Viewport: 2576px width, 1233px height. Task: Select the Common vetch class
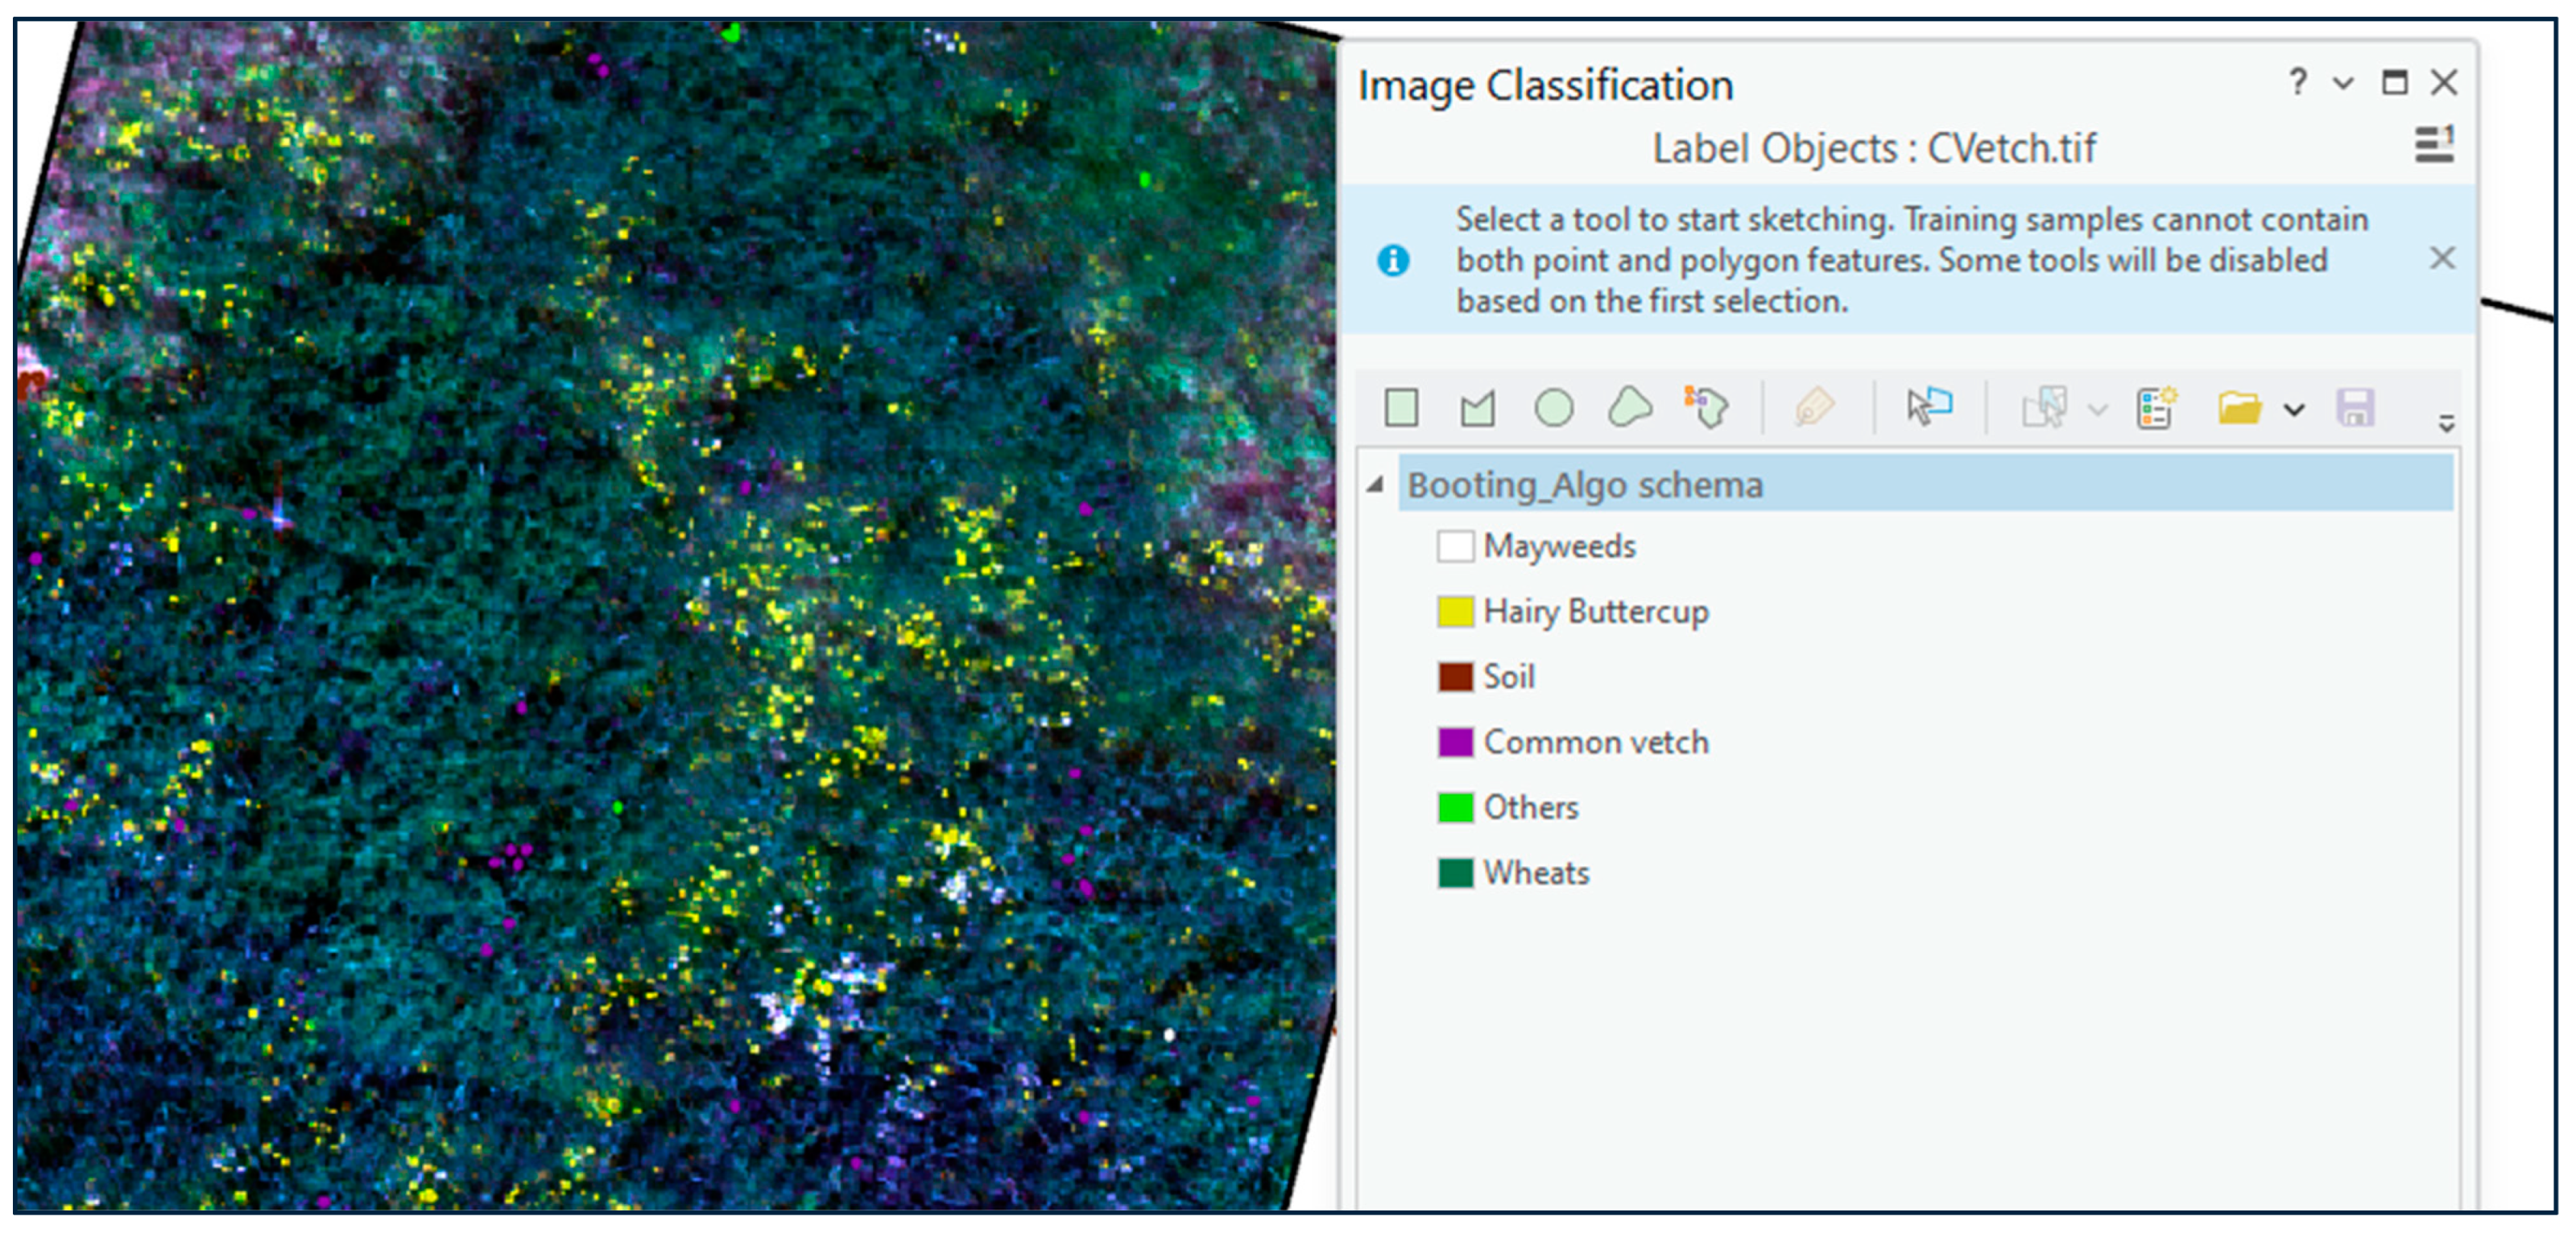pos(1595,742)
